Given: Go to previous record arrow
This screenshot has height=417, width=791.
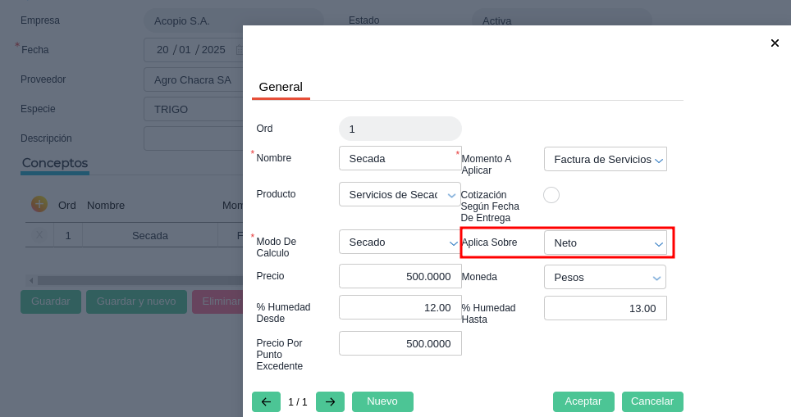Looking at the screenshot, I should pos(266,402).
